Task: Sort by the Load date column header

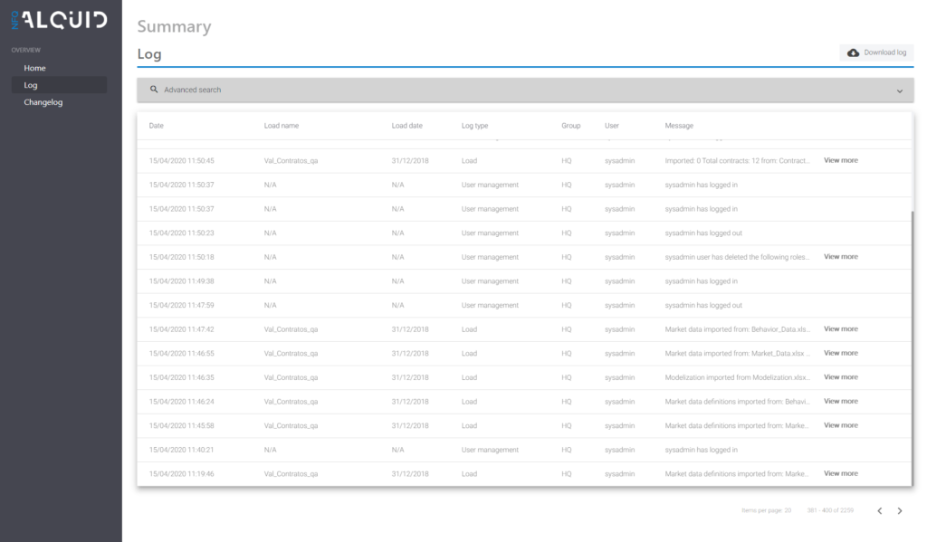Action: pyautogui.click(x=406, y=126)
